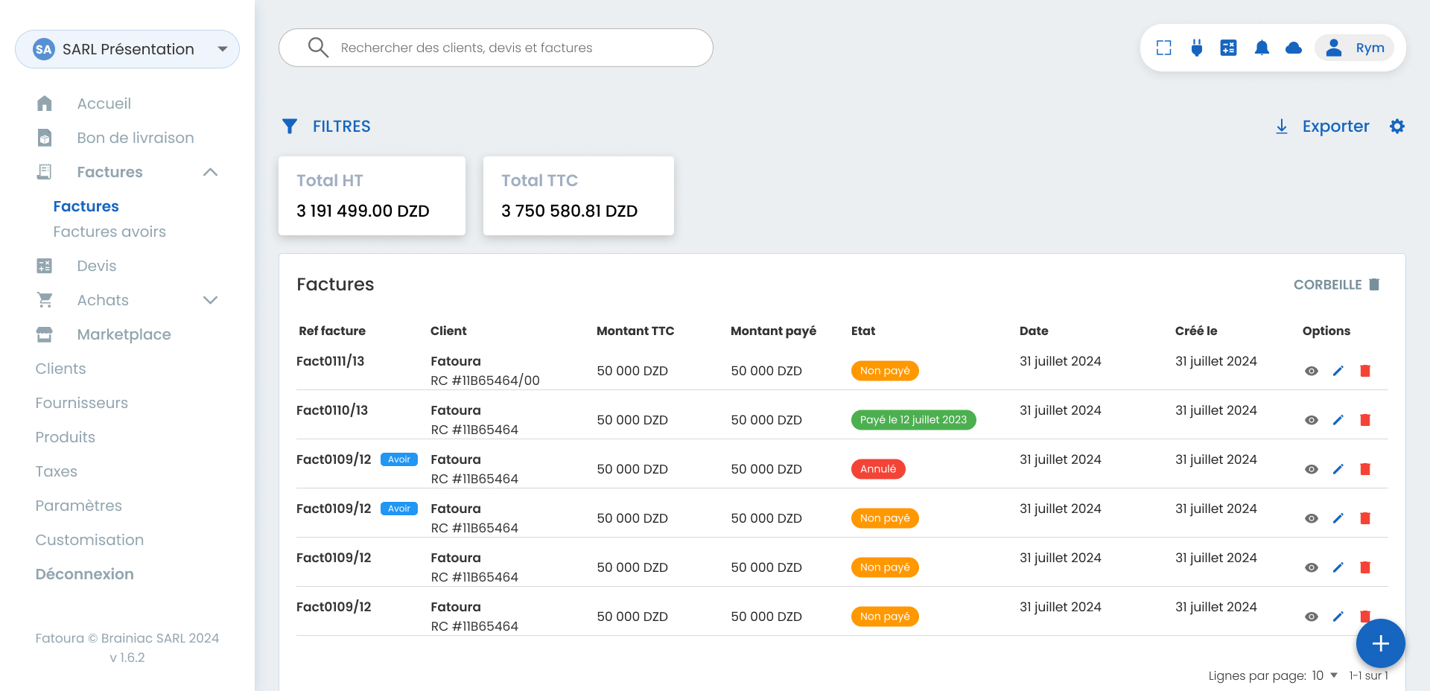
Task: Open table settings gear next to Exporter
Action: [1396, 127]
